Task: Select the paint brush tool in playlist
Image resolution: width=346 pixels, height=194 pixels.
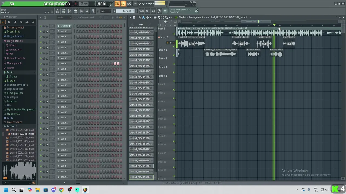Action: [144, 17]
